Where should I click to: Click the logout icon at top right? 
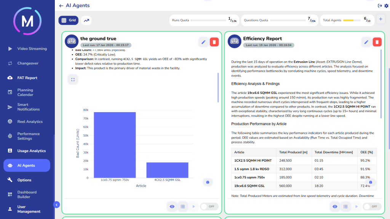pos(379,5)
